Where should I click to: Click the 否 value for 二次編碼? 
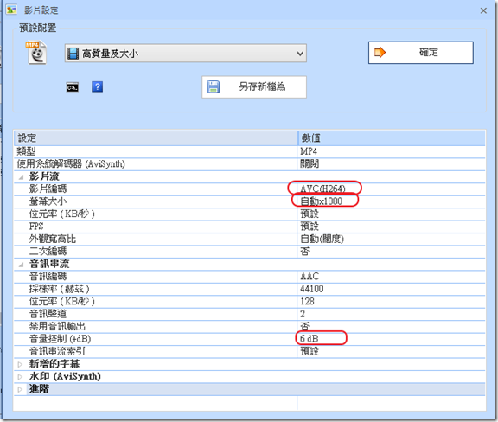click(x=305, y=252)
